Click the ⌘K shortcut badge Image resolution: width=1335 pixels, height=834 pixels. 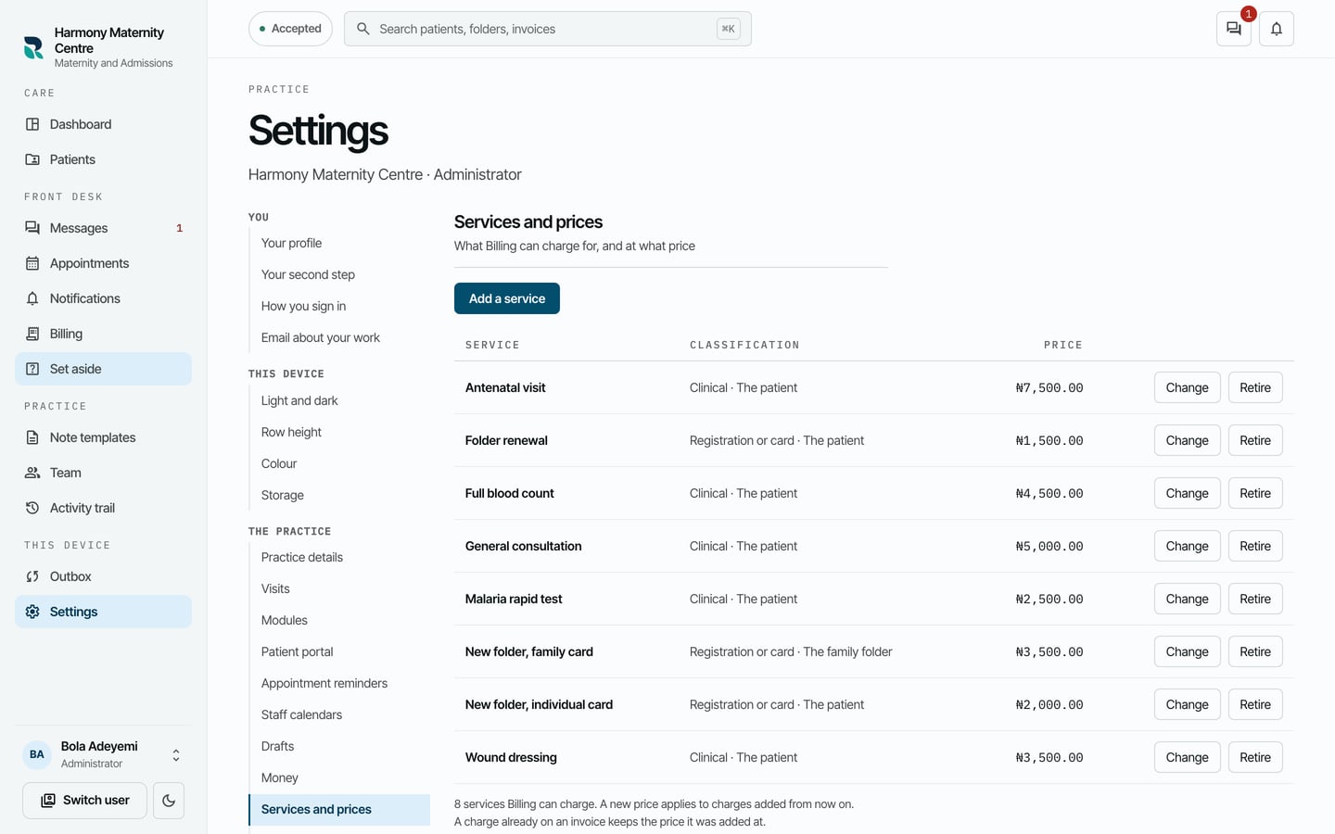(x=729, y=29)
